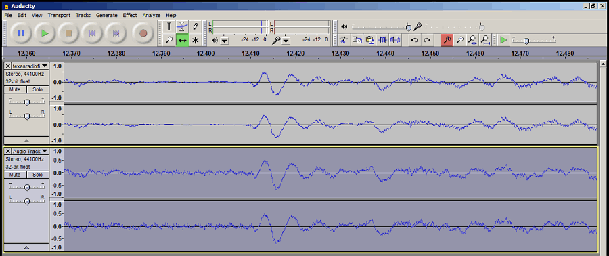Open the output meter dropdown arrow
Image resolution: width=609 pixels, height=256 pixels.
point(225,41)
